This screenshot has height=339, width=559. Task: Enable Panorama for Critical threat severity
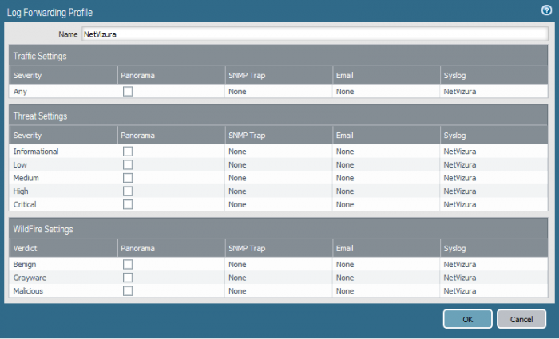(128, 204)
